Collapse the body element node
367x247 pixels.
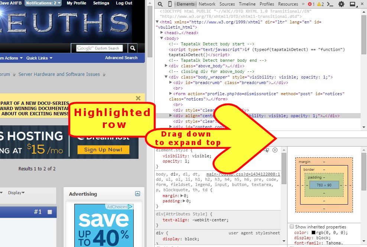pos(162,38)
